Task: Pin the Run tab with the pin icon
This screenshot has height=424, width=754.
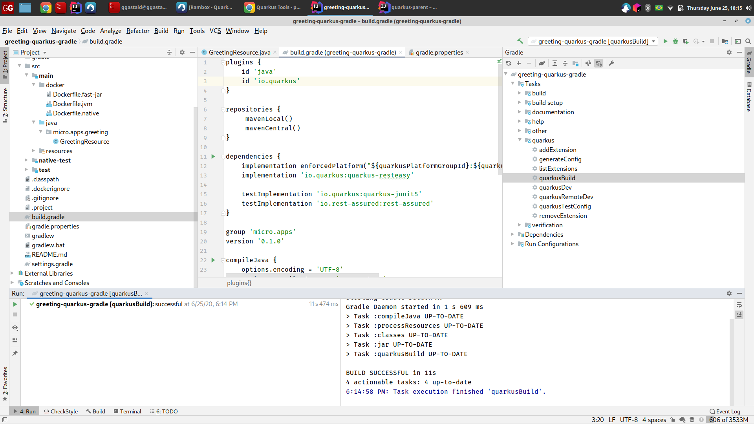Action: tap(15, 353)
